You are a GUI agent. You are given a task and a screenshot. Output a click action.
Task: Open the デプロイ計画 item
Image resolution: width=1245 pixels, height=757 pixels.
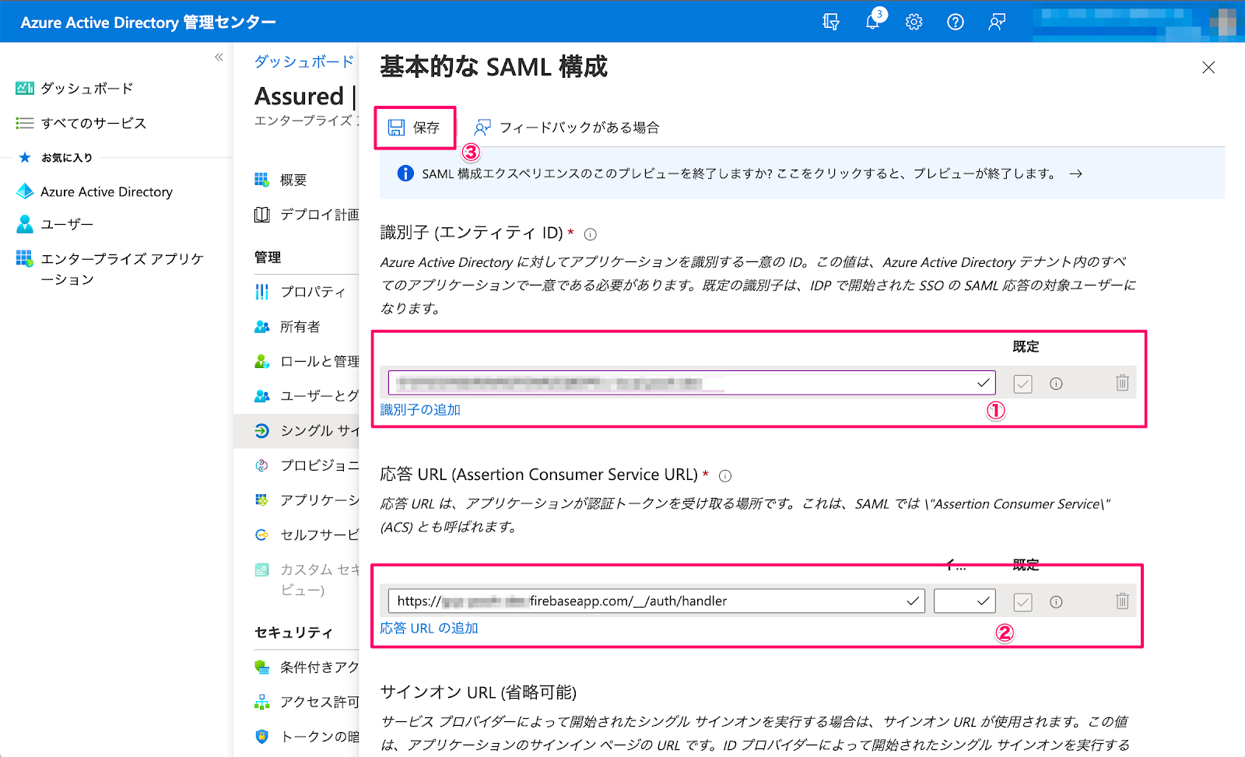click(307, 214)
